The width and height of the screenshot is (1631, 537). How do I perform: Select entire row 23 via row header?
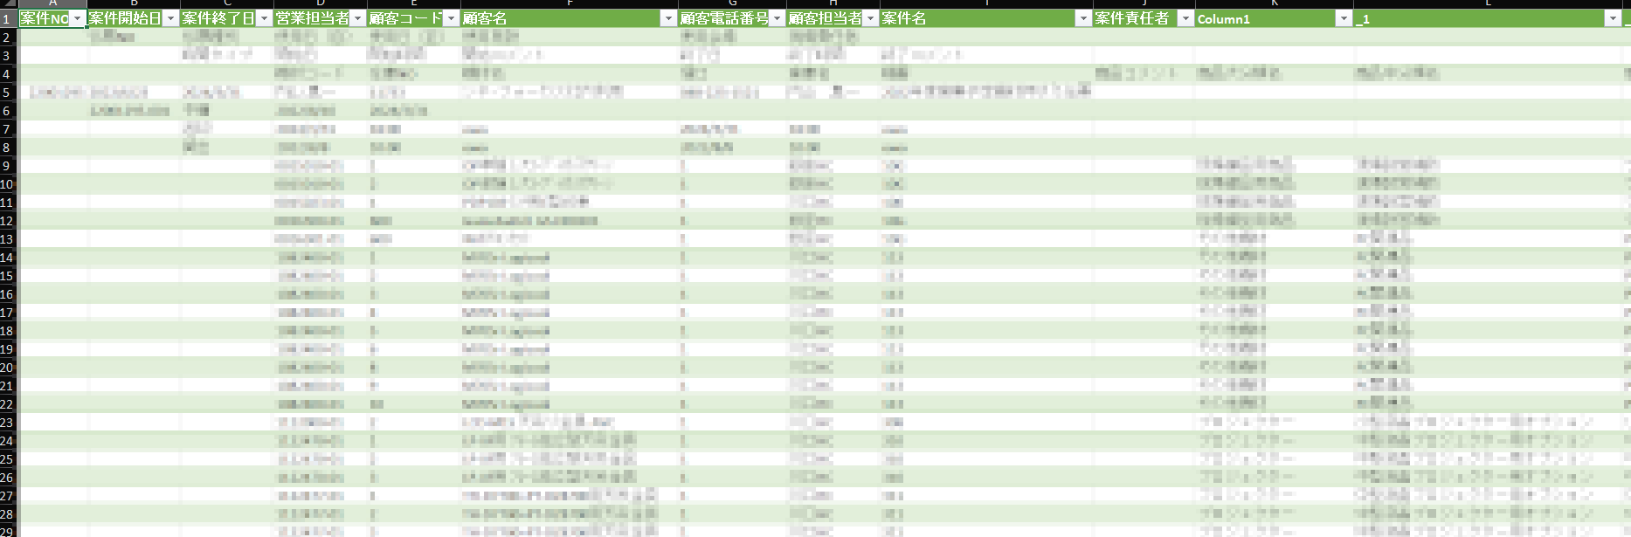point(8,422)
